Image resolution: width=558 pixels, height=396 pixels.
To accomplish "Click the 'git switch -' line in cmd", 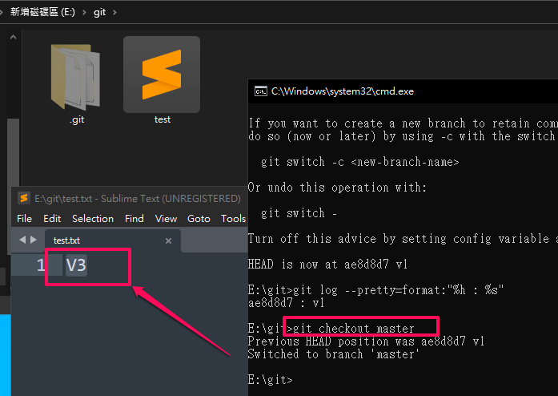I will pyautogui.click(x=299, y=213).
